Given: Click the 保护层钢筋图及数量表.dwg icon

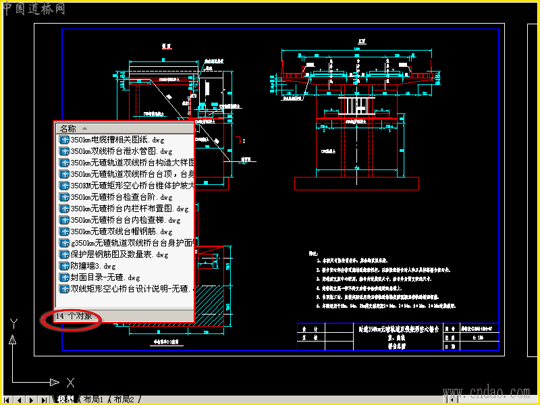Looking at the screenshot, I should tap(64, 254).
